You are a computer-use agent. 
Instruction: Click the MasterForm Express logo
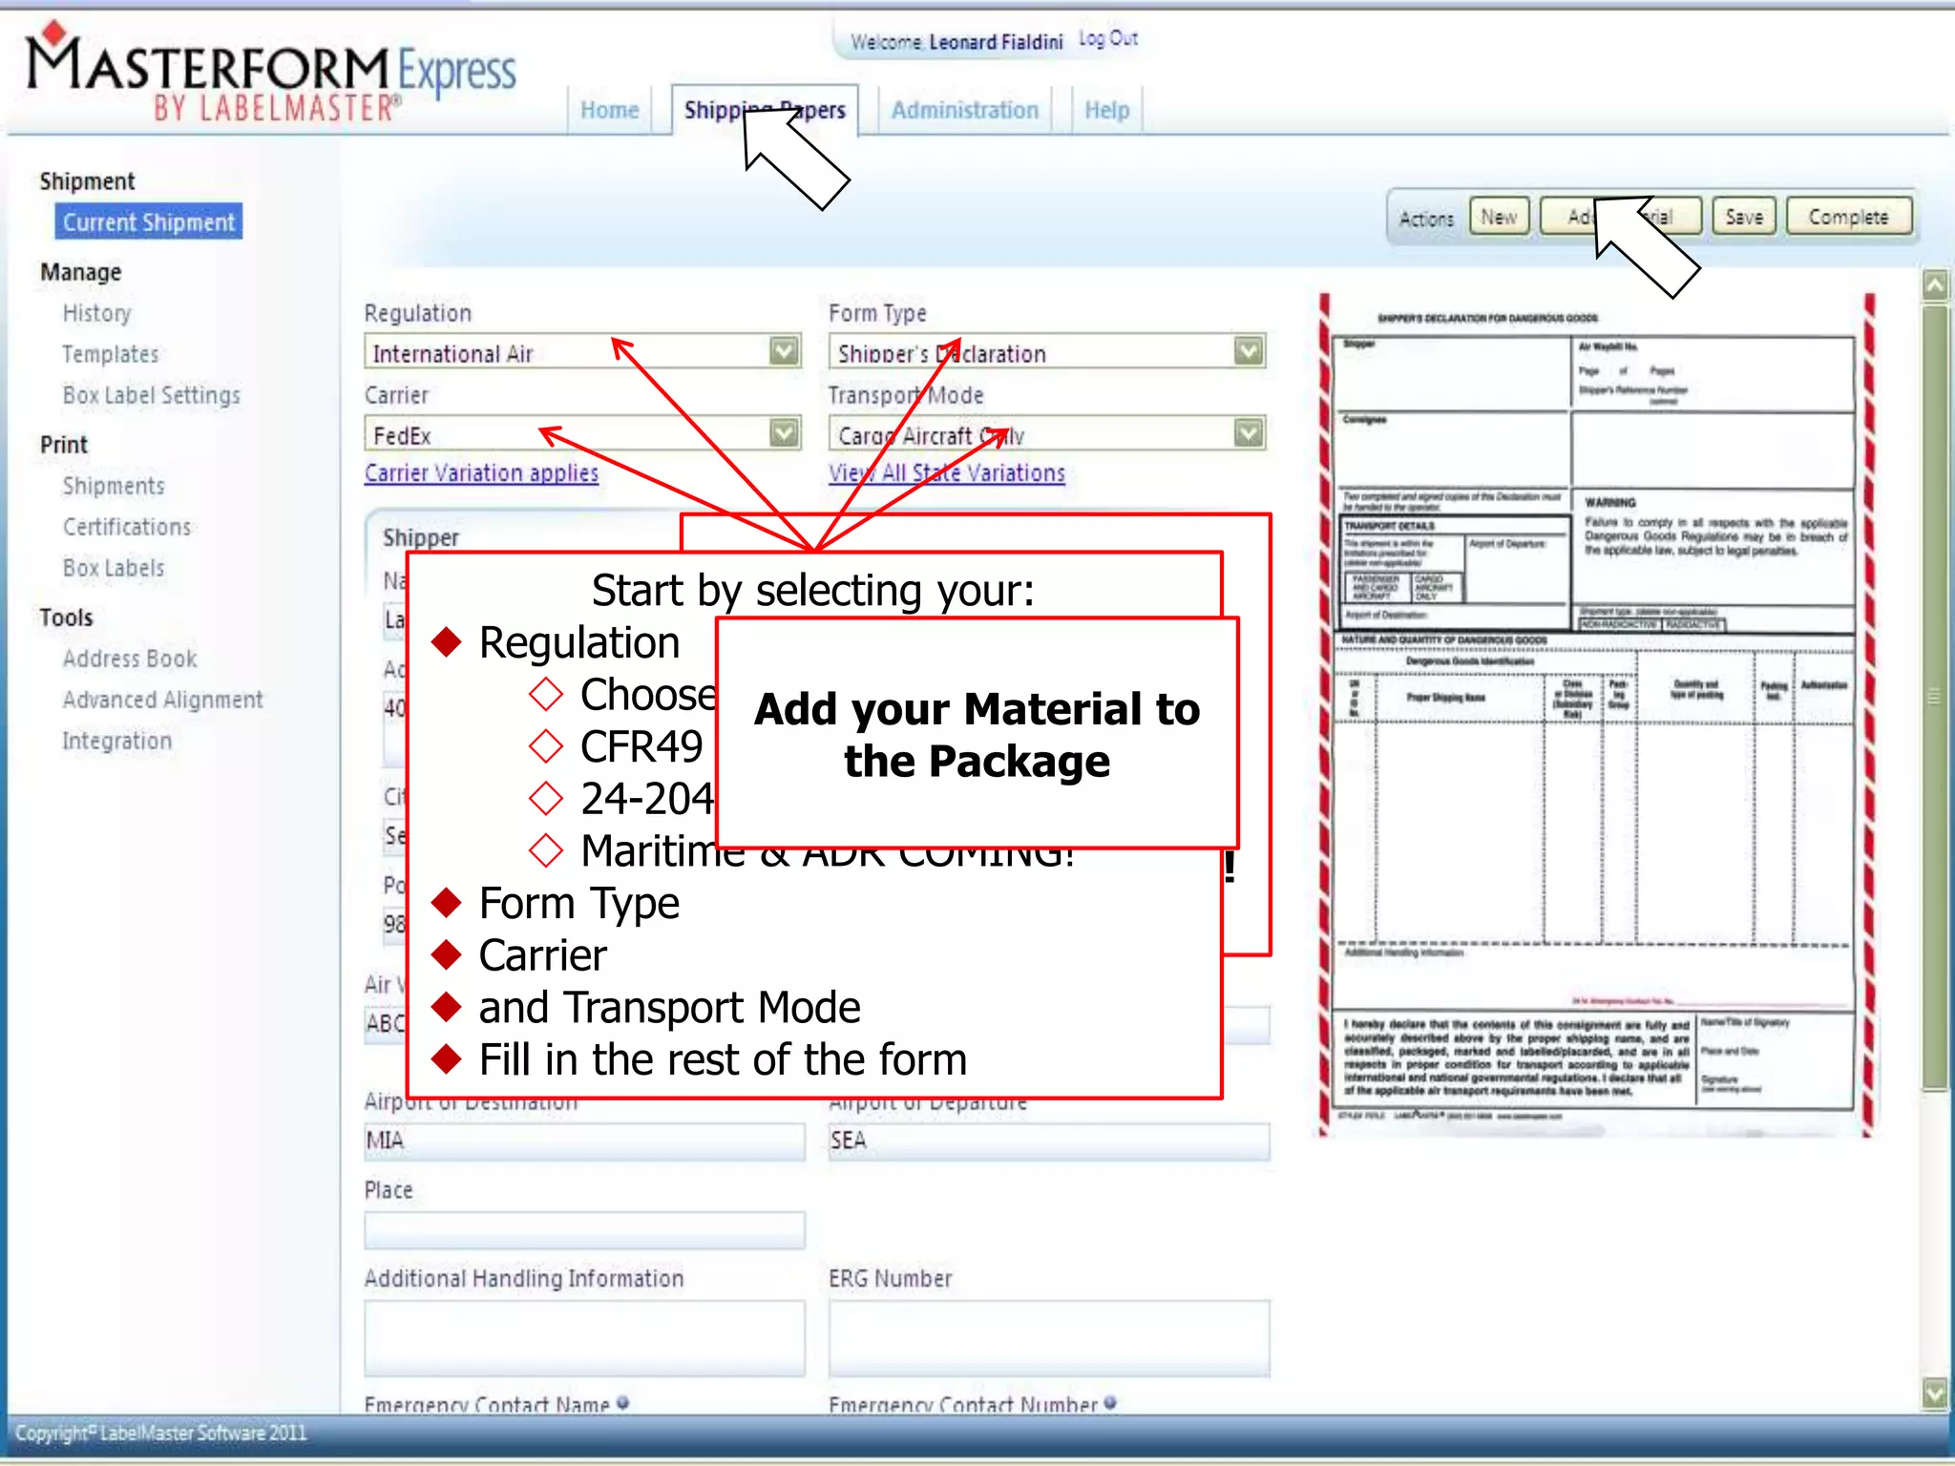coord(272,74)
